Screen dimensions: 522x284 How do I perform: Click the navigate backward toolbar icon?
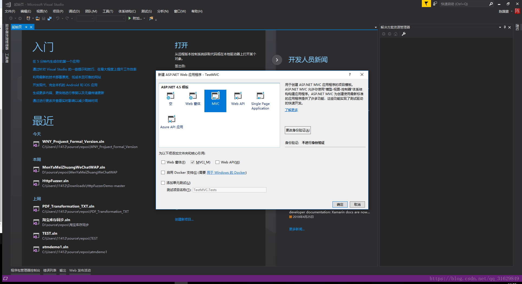pyautogui.click(x=11, y=18)
